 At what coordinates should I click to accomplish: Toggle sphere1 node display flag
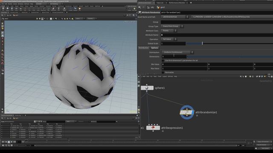click(x=153, y=88)
